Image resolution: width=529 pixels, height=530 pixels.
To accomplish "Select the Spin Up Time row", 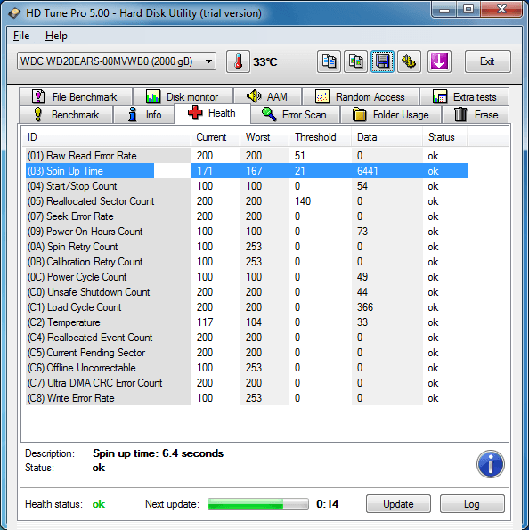I will (247, 171).
